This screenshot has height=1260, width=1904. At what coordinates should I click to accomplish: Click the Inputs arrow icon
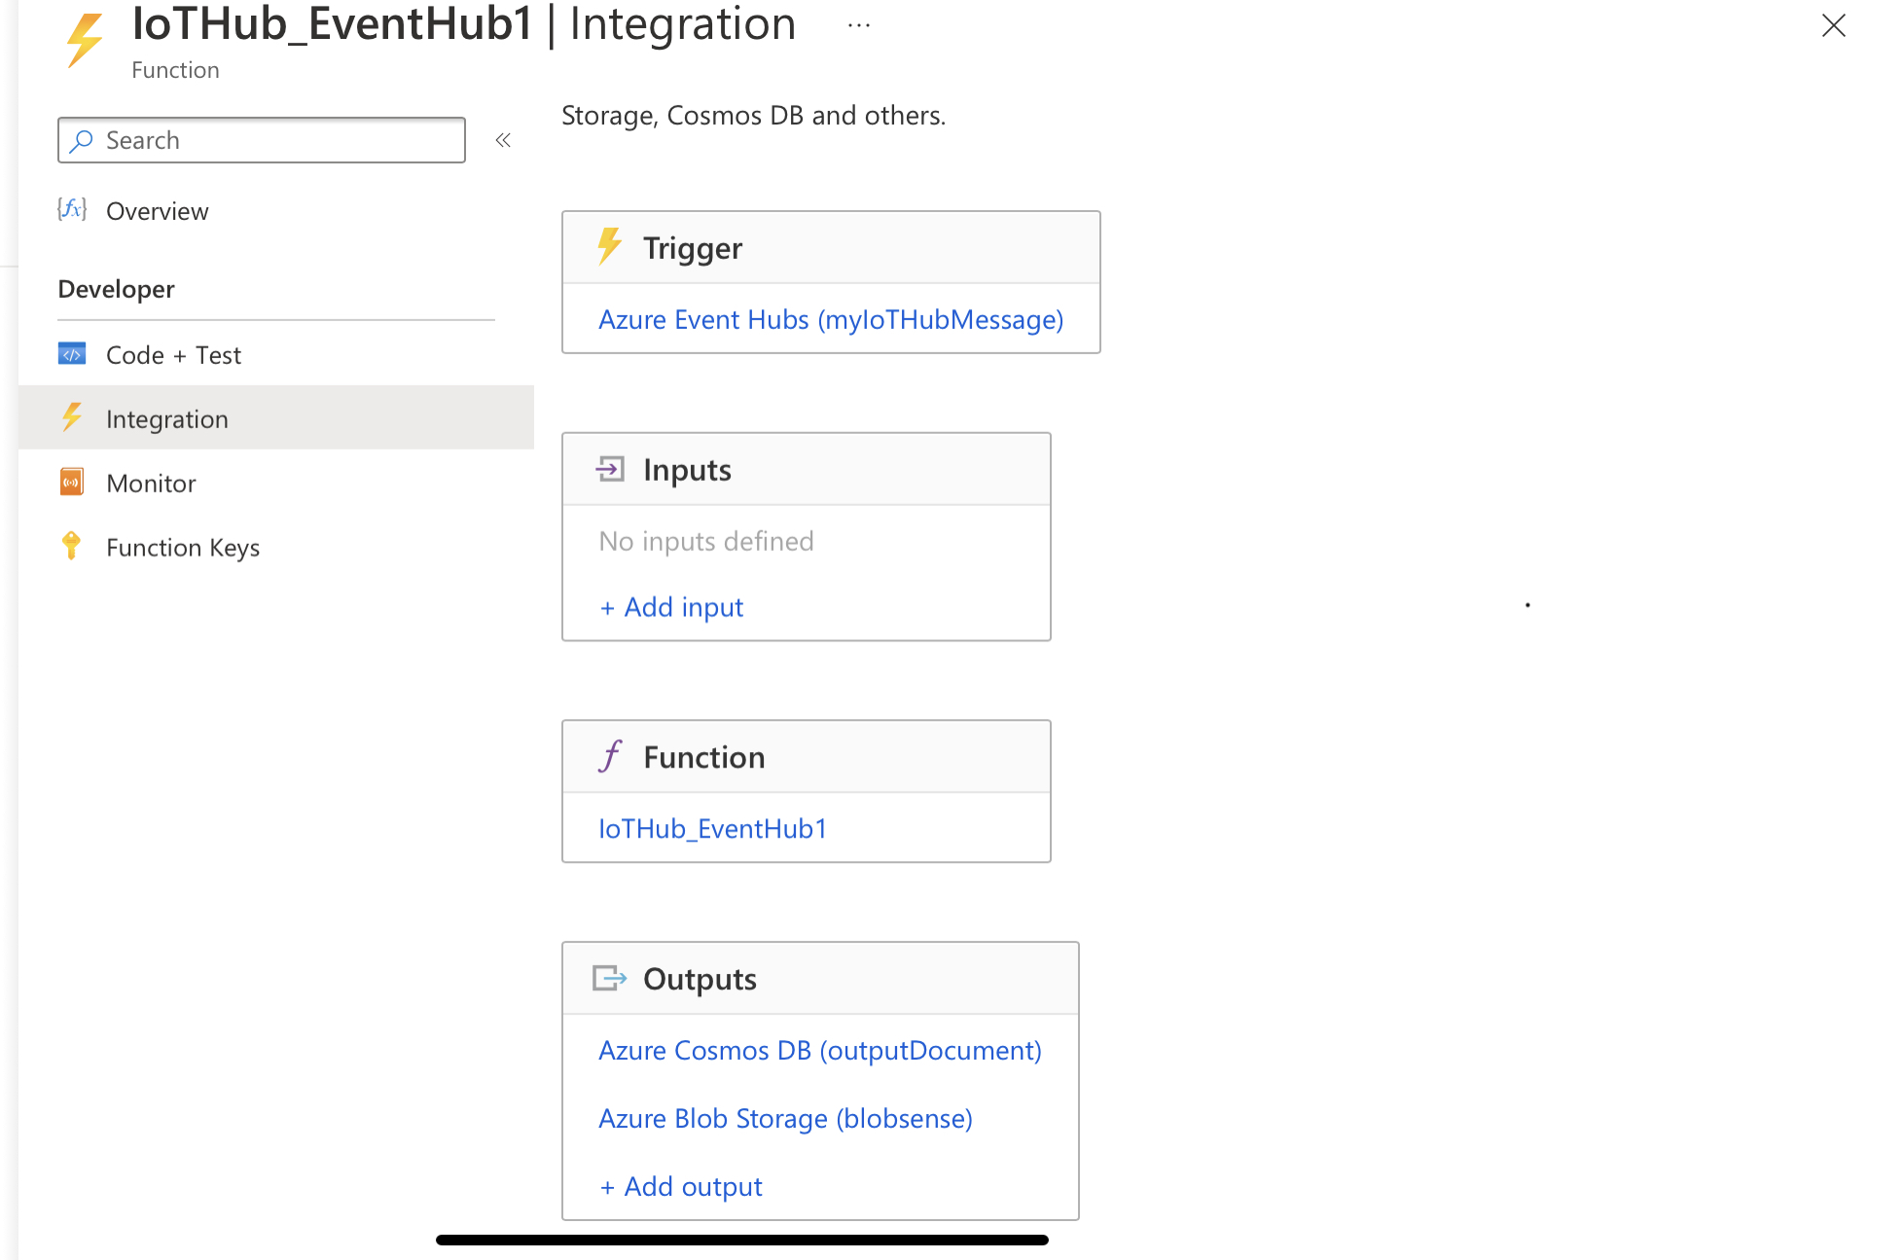(x=610, y=469)
